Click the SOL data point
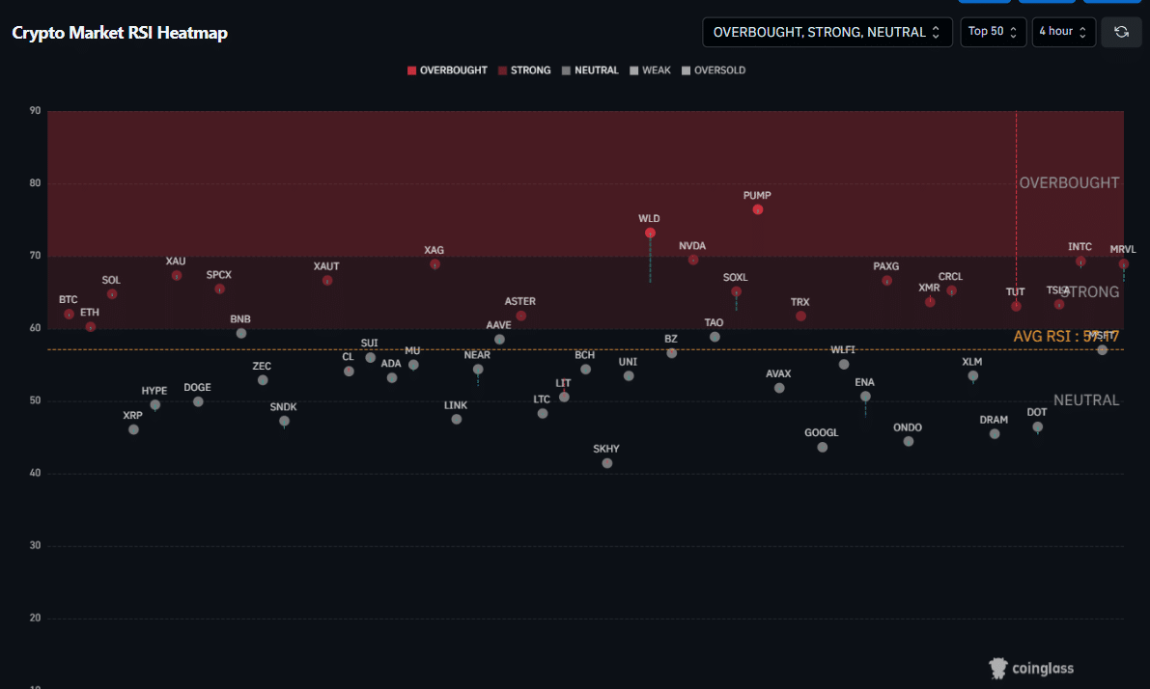Screen dimensions: 1150x689 coord(111,294)
